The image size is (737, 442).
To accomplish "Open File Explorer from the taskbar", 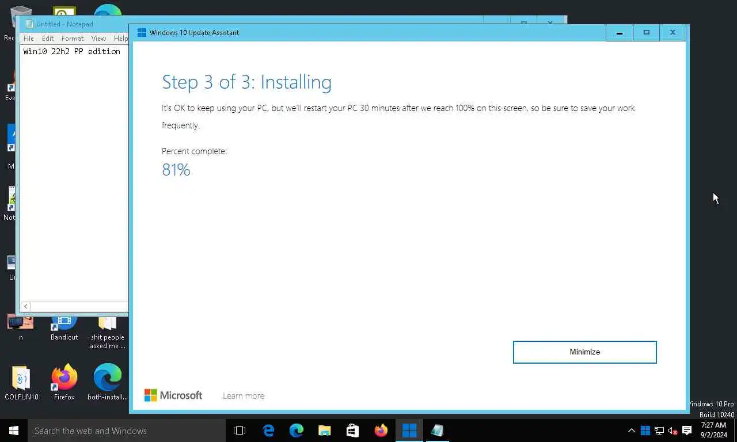I will click(325, 430).
